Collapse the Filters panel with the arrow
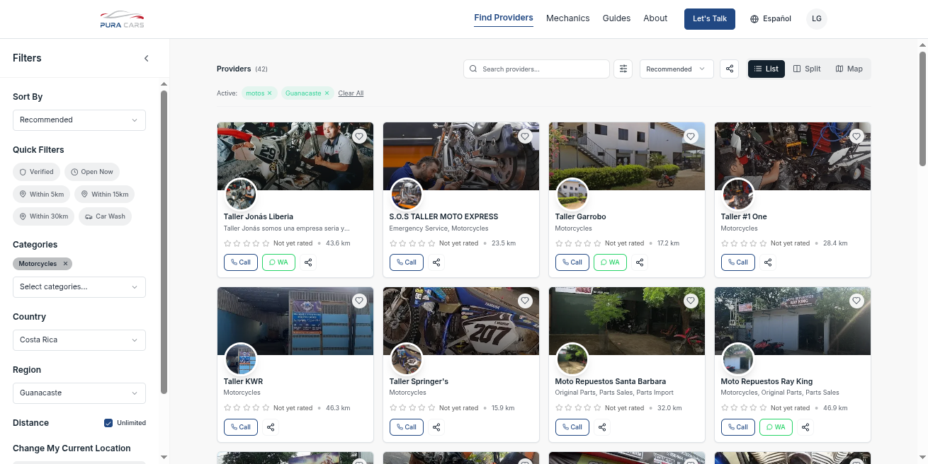The width and height of the screenshot is (928, 464). (x=147, y=58)
